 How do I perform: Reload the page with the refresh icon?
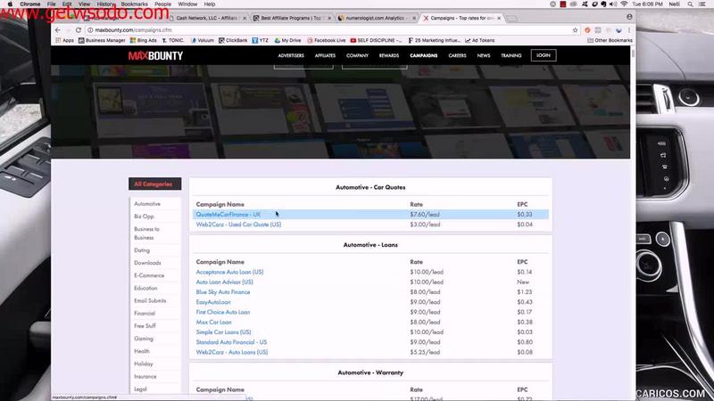click(79, 30)
